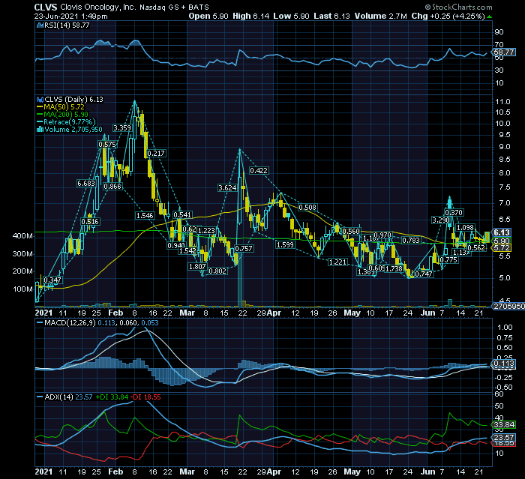The image size is (525, 479).
Task: Click the 0.747 retrace label
Action: pyautogui.click(x=424, y=274)
